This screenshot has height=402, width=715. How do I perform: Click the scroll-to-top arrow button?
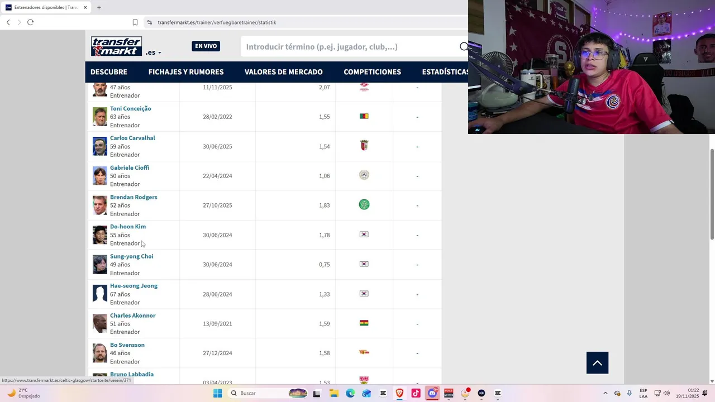597,363
